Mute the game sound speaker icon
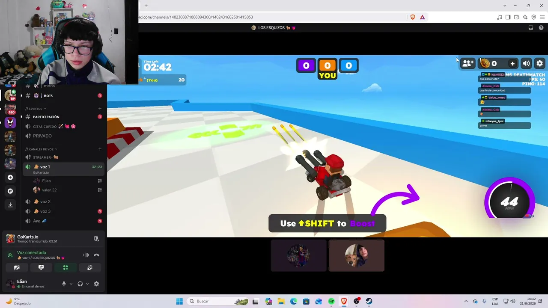 (x=526, y=63)
